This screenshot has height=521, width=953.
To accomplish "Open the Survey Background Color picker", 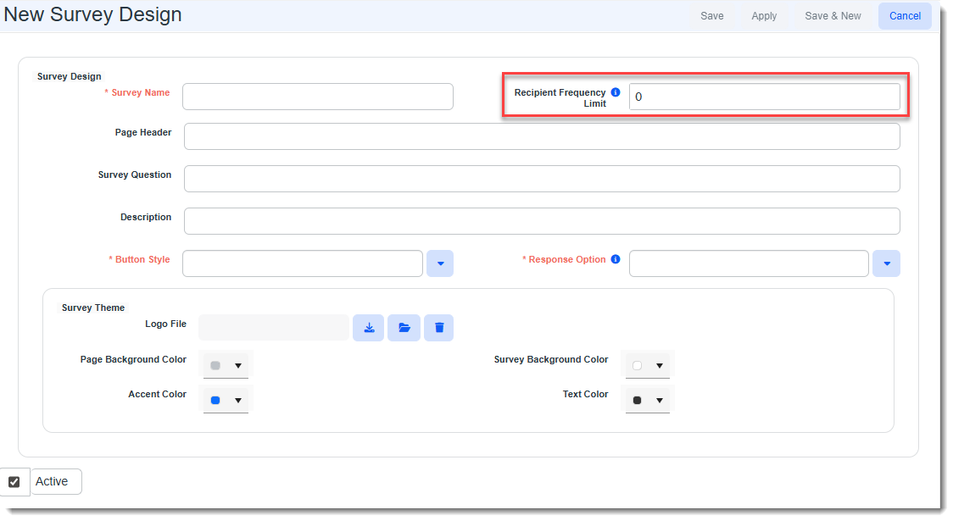I will pos(648,366).
